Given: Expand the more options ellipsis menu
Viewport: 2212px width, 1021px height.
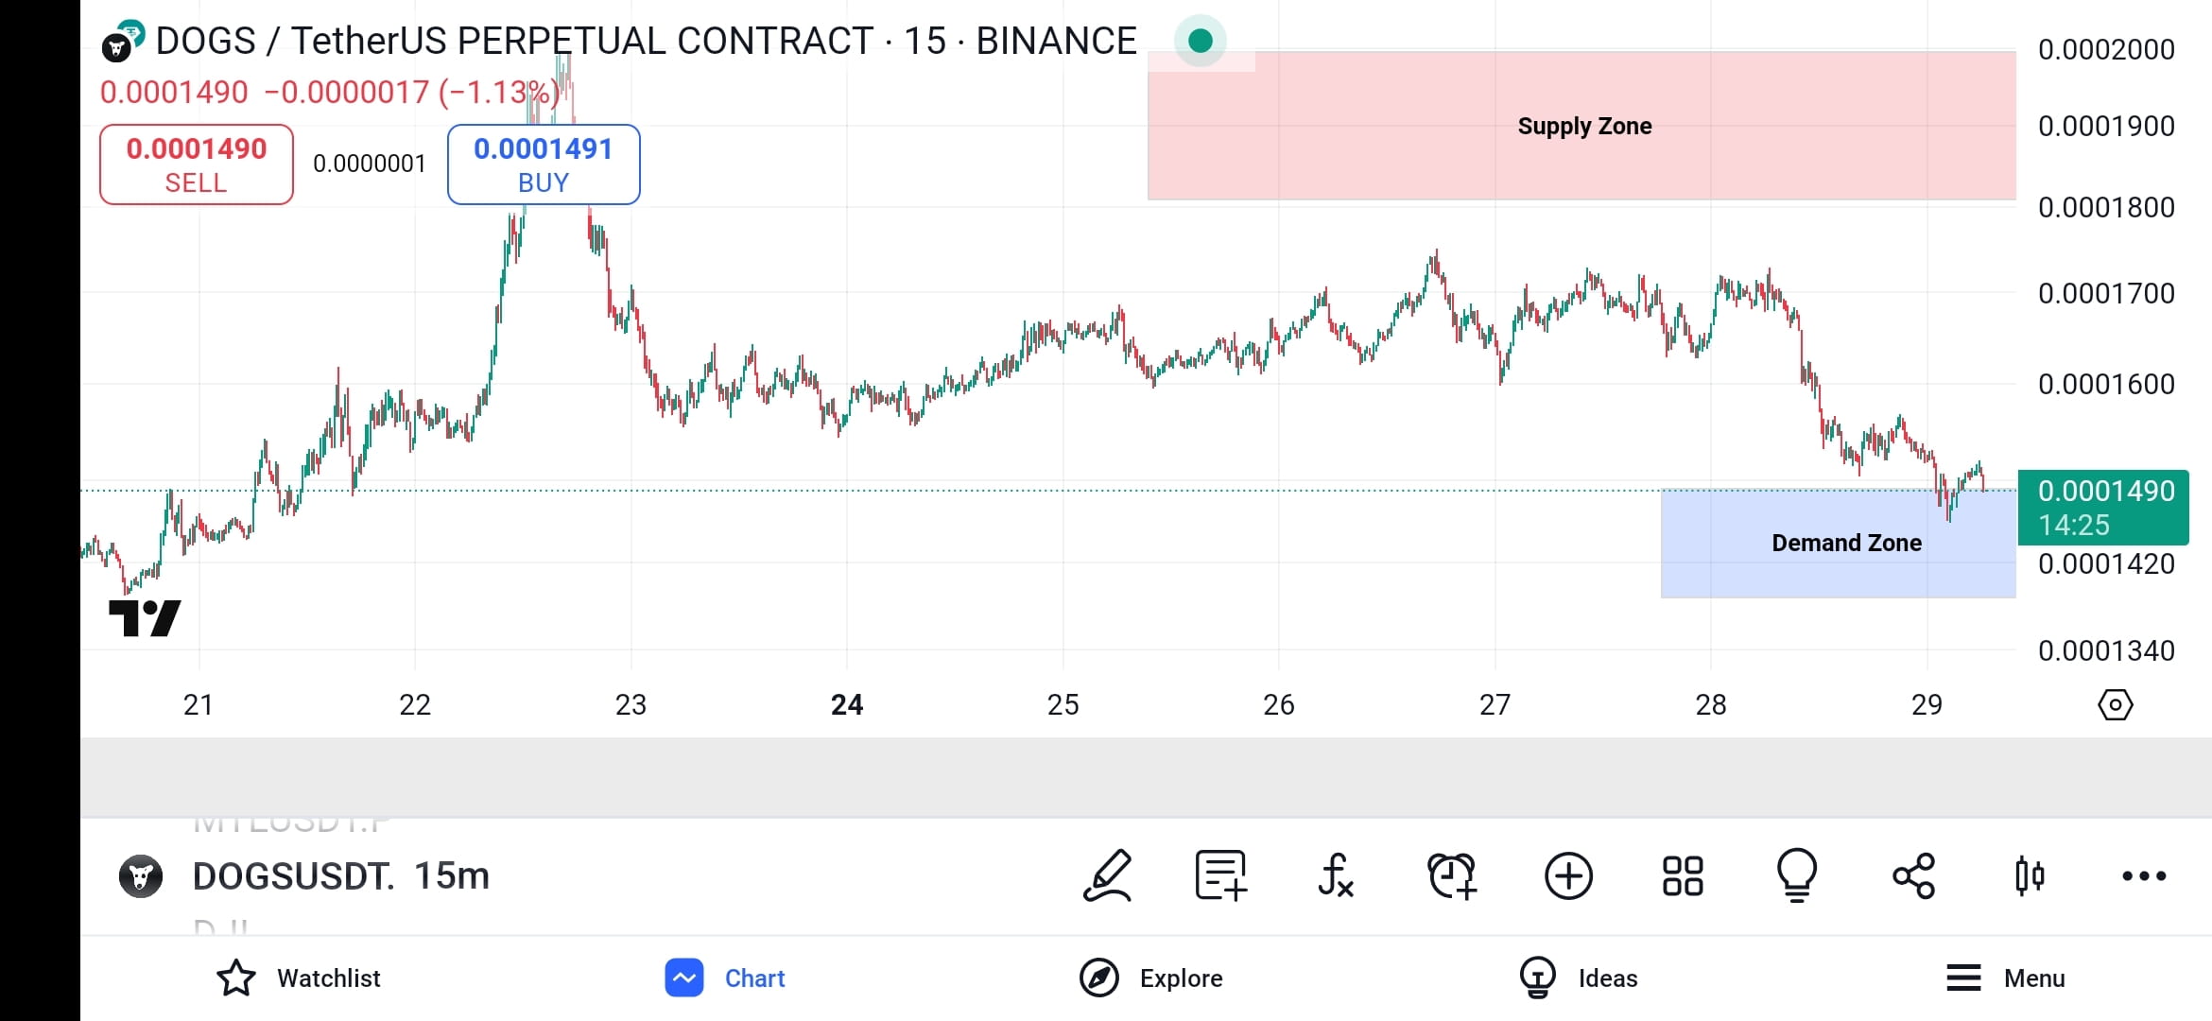Looking at the screenshot, I should 2143,875.
